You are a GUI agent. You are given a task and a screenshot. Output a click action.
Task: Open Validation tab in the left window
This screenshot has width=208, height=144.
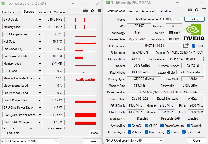coord(60,12)
